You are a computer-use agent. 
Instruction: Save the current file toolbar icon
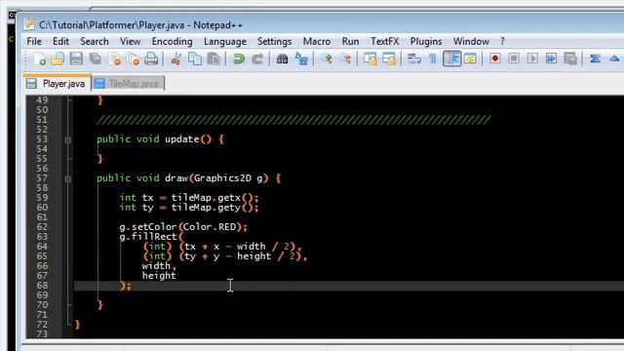click(x=76, y=59)
